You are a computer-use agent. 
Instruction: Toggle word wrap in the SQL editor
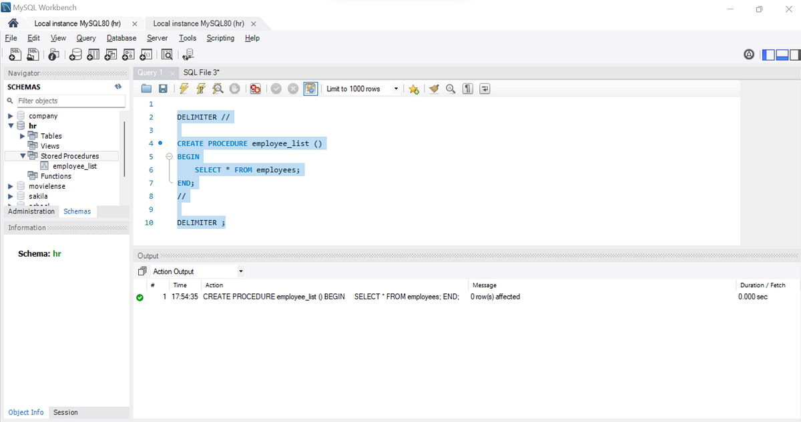coord(484,88)
